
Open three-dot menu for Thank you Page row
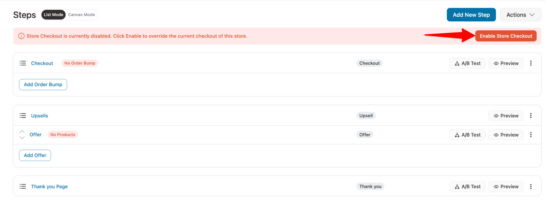click(x=531, y=186)
